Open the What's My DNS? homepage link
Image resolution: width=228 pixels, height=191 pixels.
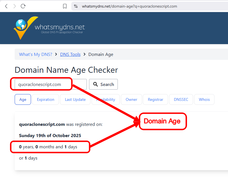pos(35,54)
